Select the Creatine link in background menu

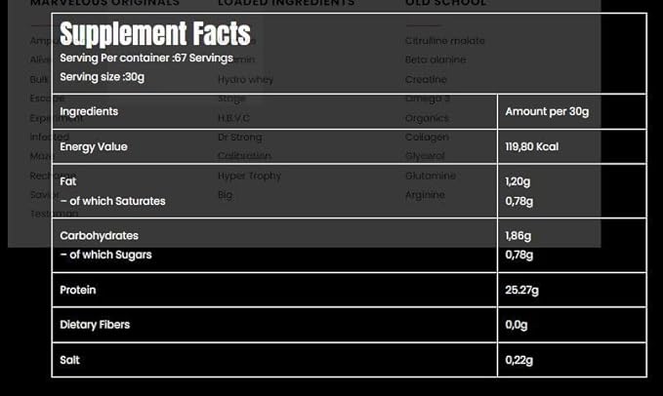426,79
